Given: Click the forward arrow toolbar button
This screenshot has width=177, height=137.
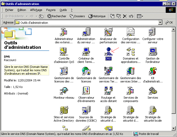Looking at the screenshot, I should 32,16.
